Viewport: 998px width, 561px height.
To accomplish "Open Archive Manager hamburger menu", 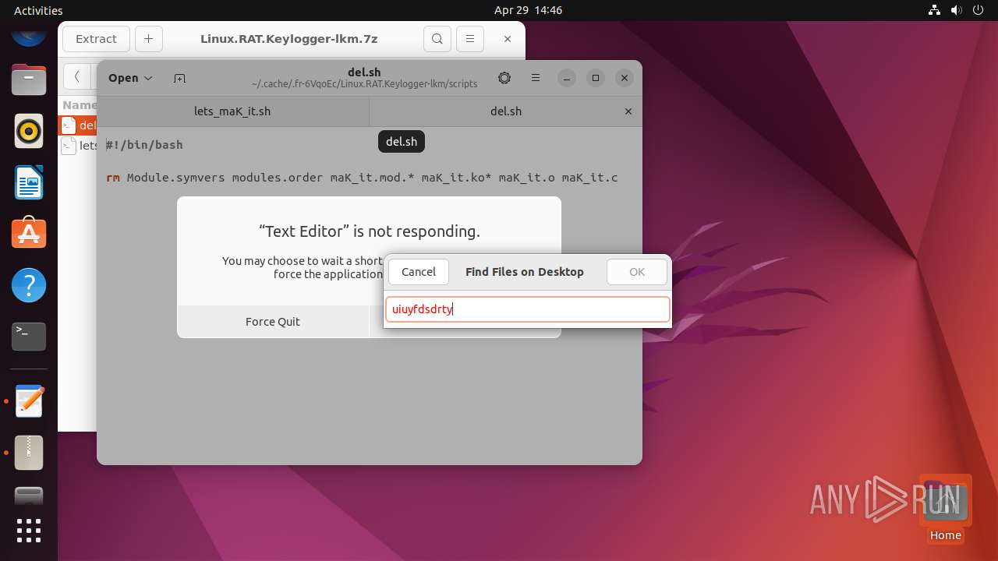I will (469, 39).
